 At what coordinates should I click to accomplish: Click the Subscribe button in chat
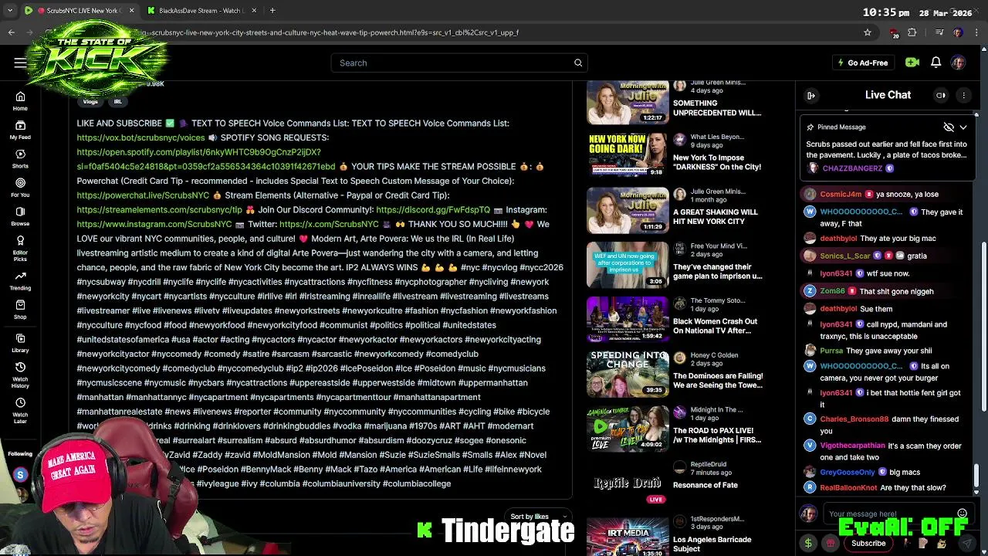click(868, 544)
